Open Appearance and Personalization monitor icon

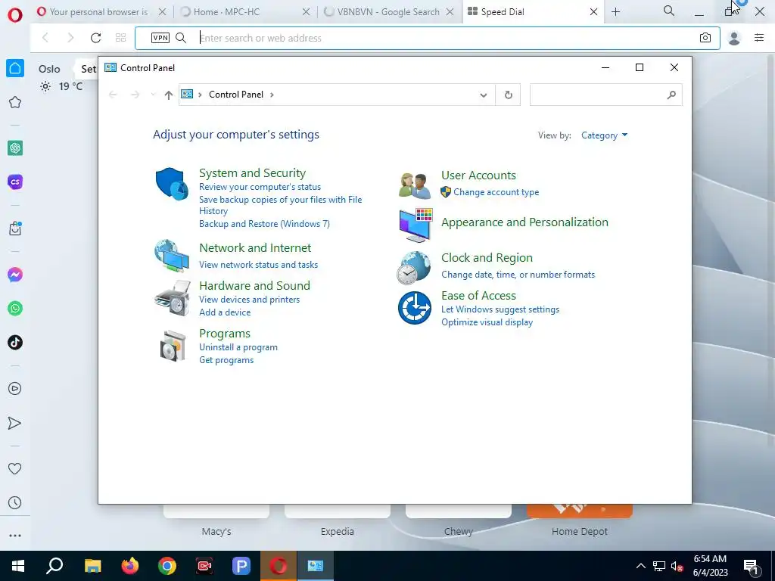416,225
